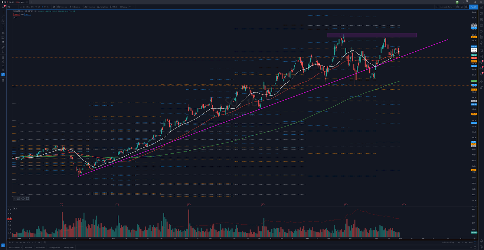Open the Stock Screener tab
The height and width of the screenshot is (250, 484).
pyautogui.click(x=14, y=248)
